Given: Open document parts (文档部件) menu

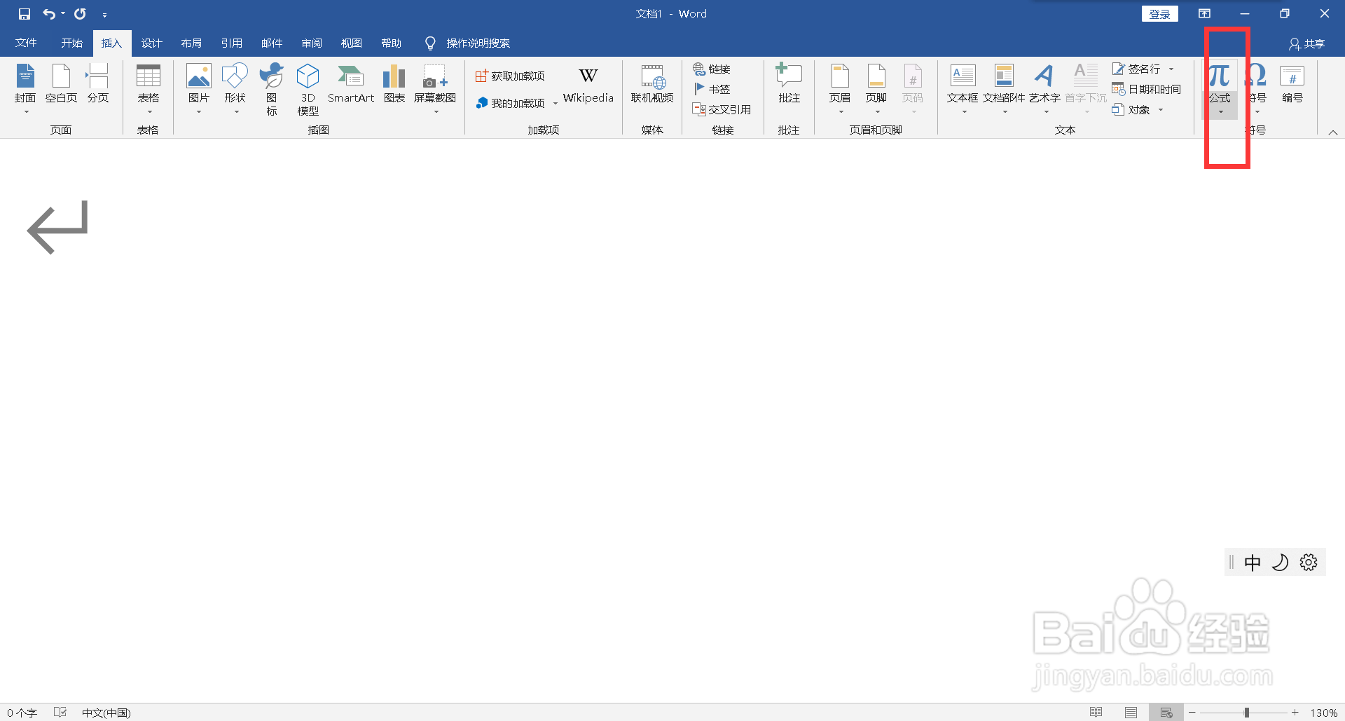Looking at the screenshot, I should (x=1004, y=89).
